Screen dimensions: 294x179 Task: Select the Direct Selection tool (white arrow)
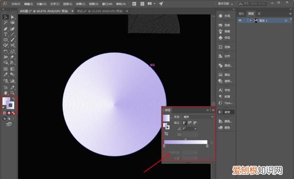pyautogui.click(x=12, y=17)
